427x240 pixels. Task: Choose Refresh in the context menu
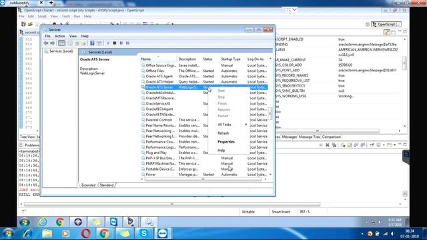(x=224, y=133)
